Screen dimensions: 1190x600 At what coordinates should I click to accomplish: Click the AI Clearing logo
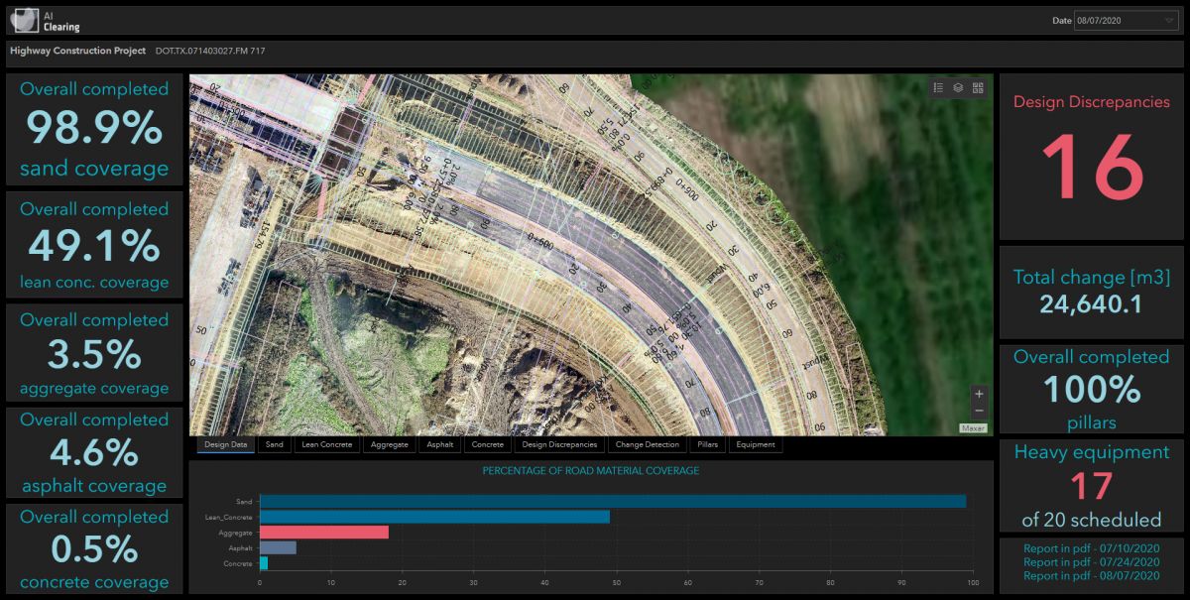[28, 20]
